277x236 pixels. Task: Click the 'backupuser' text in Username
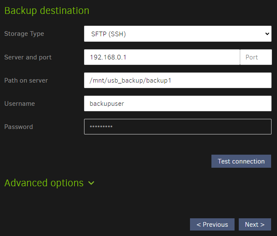[x=107, y=104]
